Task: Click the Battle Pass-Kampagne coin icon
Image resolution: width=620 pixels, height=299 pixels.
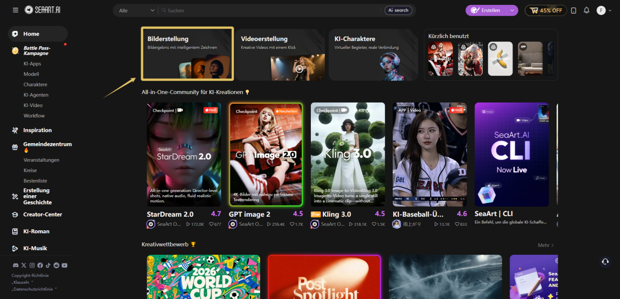Action: (x=15, y=51)
